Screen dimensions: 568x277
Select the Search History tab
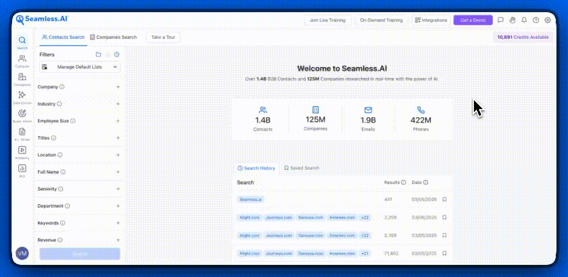click(x=256, y=168)
